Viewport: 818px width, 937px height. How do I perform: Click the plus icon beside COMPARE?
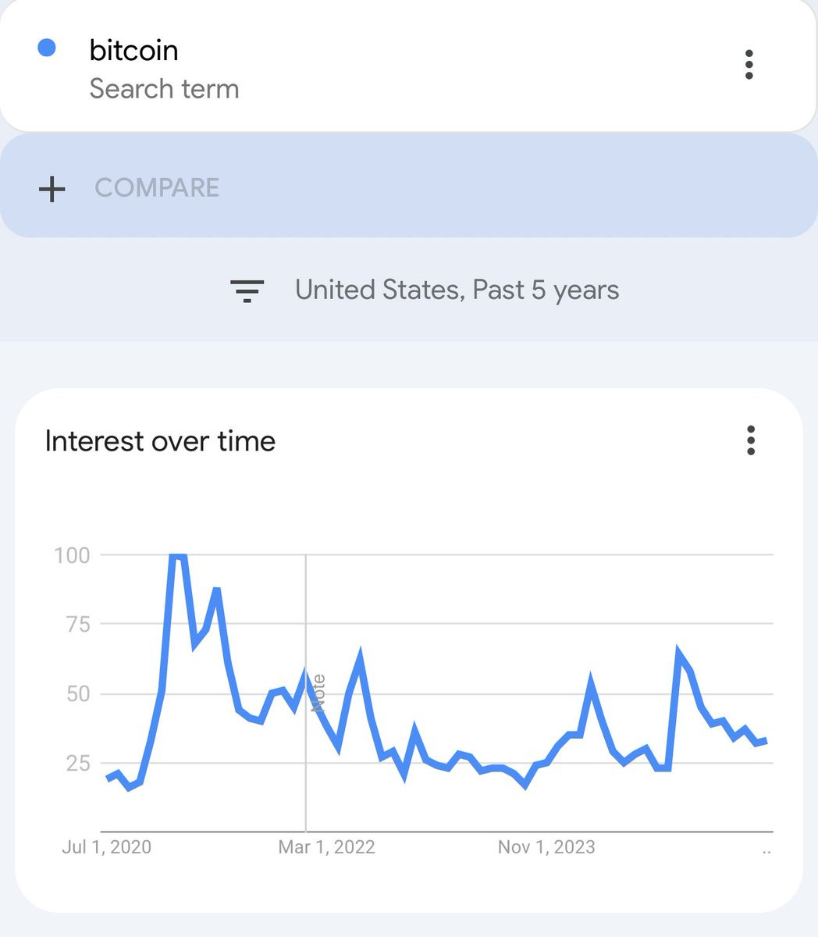click(x=52, y=189)
